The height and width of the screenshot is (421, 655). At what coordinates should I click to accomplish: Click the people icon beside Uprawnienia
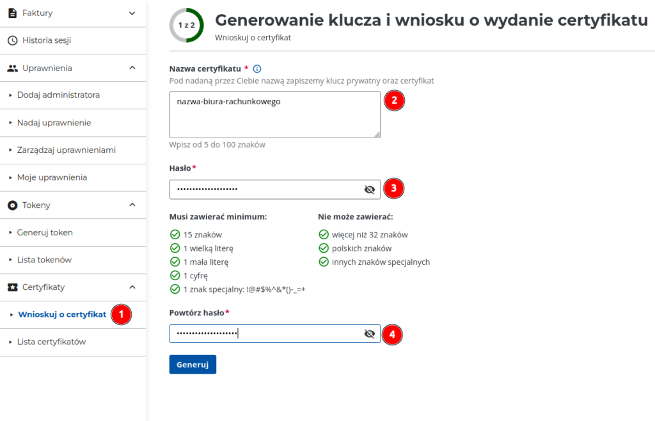pyautogui.click(x=12, y=68)
